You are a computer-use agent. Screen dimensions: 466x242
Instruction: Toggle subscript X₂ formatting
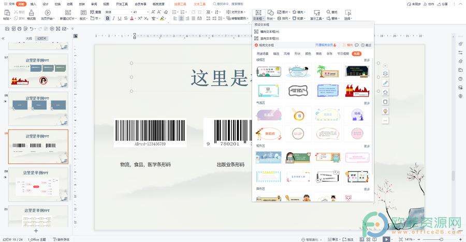pyautogui.click(x=146, y=19)
